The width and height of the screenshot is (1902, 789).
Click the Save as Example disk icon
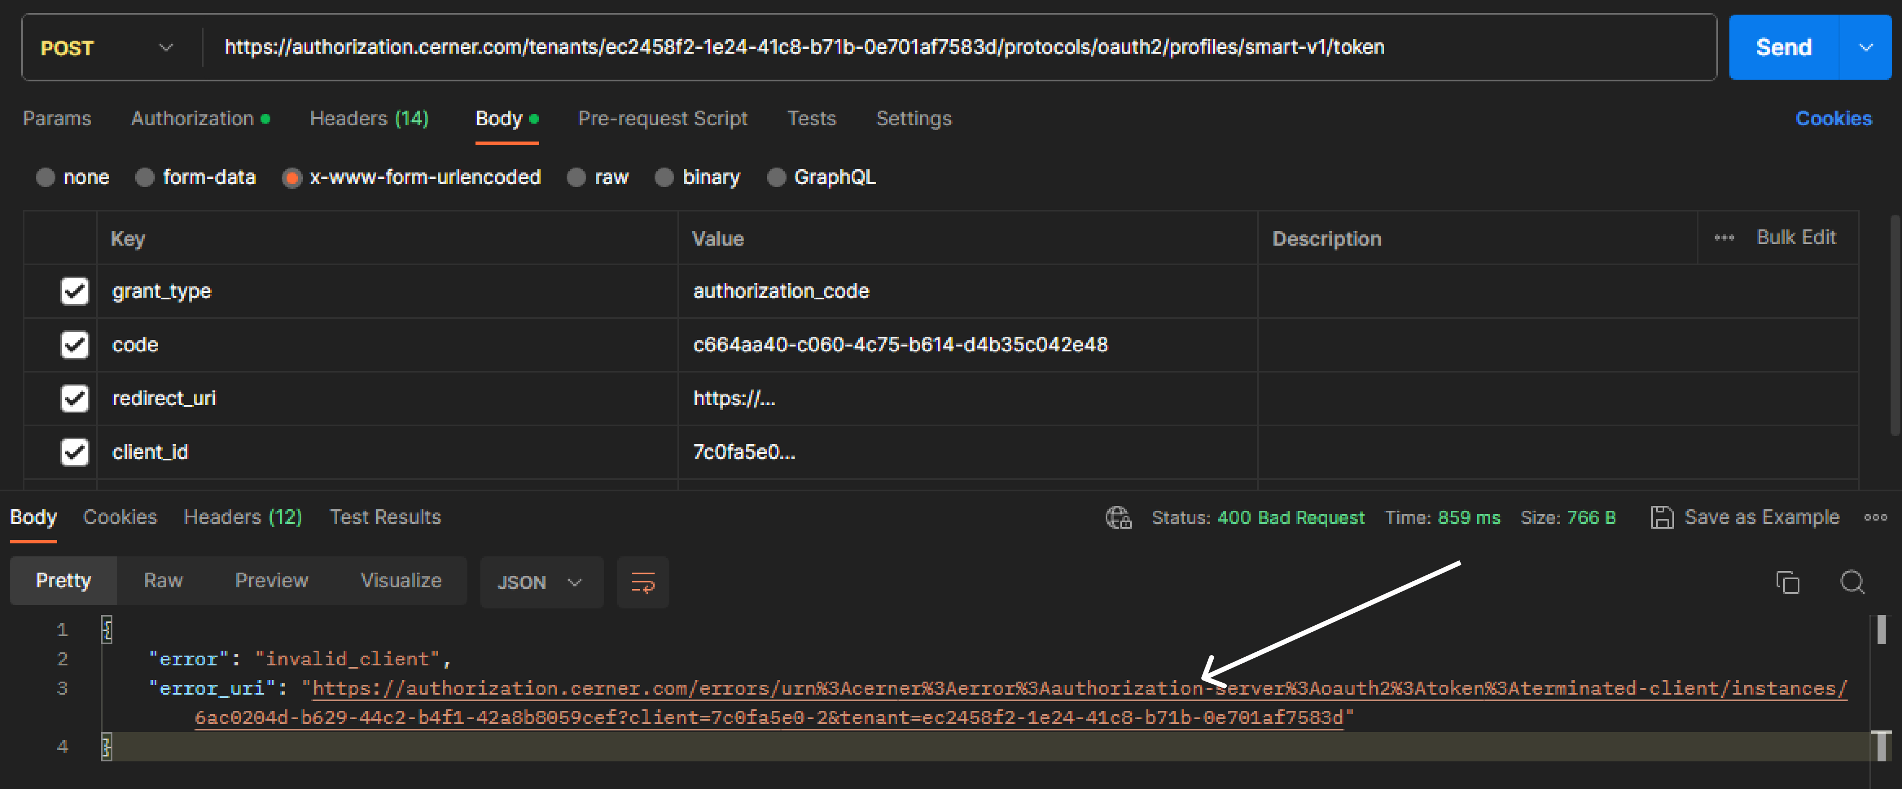pyautogui.click(x=1662, y=517)
